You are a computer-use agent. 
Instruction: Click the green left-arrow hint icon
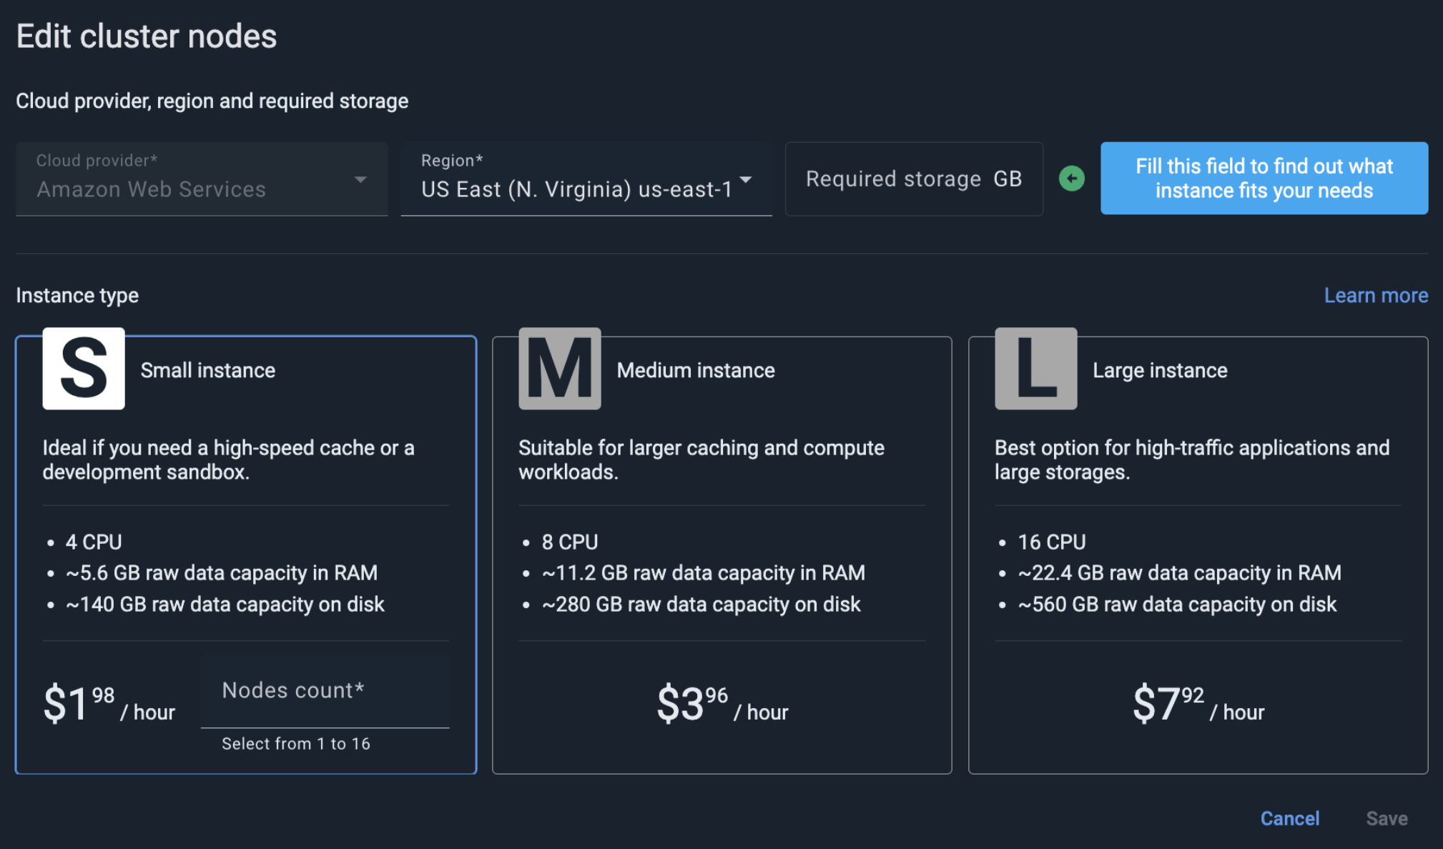click(1072, 179)
